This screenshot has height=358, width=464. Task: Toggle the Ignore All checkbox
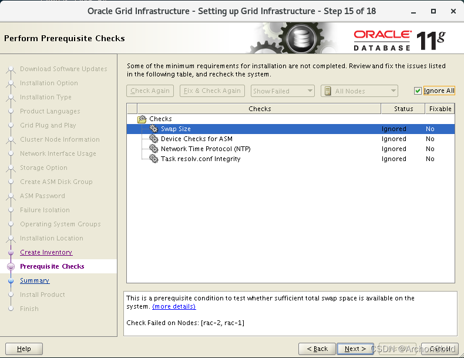418,91
